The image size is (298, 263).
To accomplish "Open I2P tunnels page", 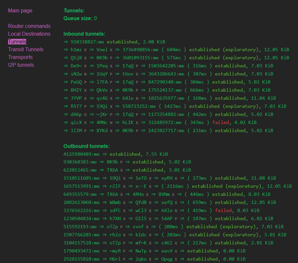I will [x=21, y=65].
